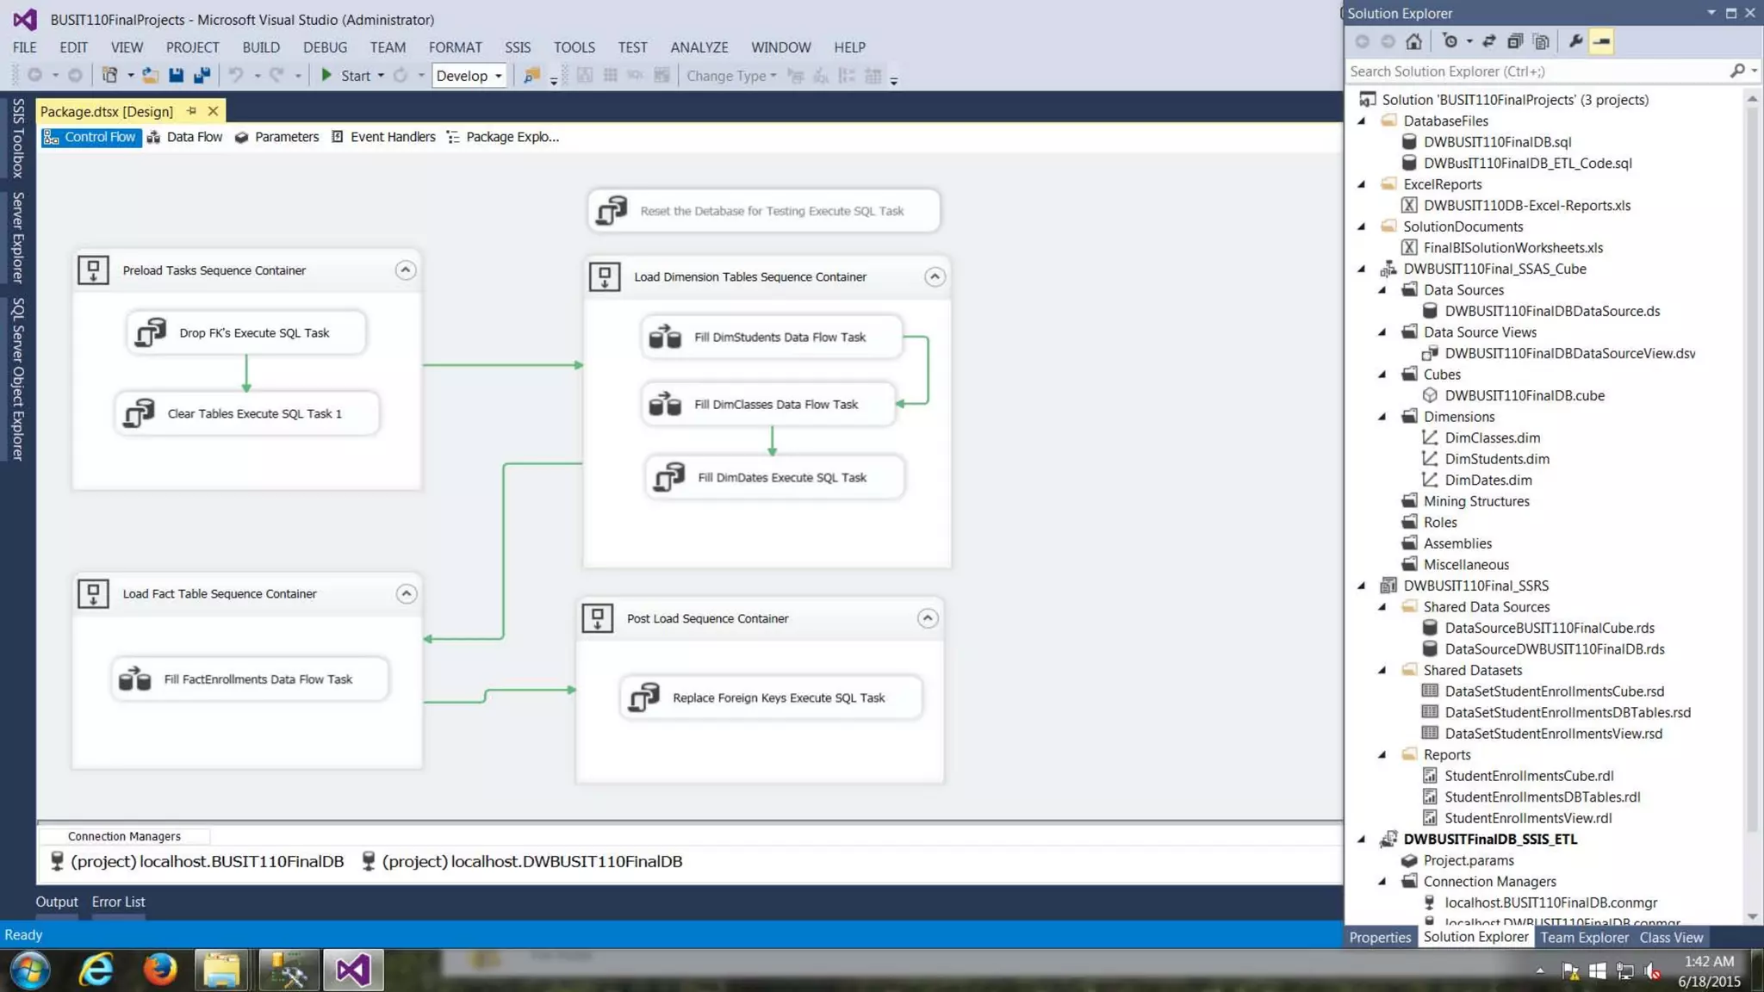Click the Save All toolbar icon

point(202,76)
